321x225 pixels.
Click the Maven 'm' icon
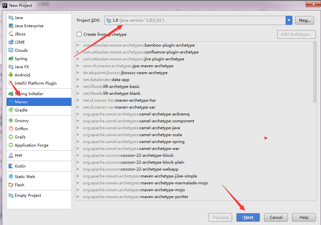[x=11, y=102]
